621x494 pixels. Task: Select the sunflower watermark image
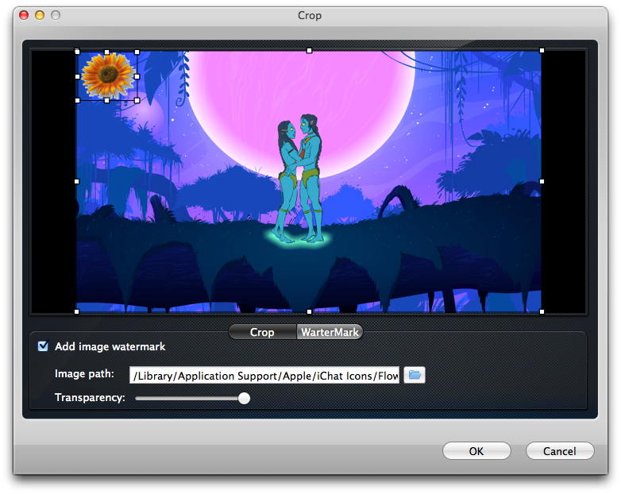click(x=108, y=75)
